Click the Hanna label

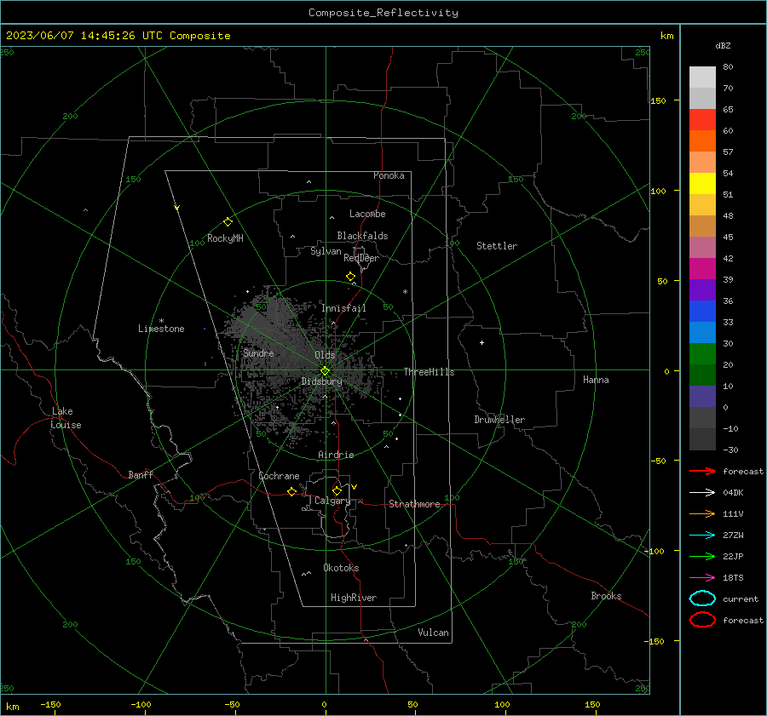tap(596, 380)
